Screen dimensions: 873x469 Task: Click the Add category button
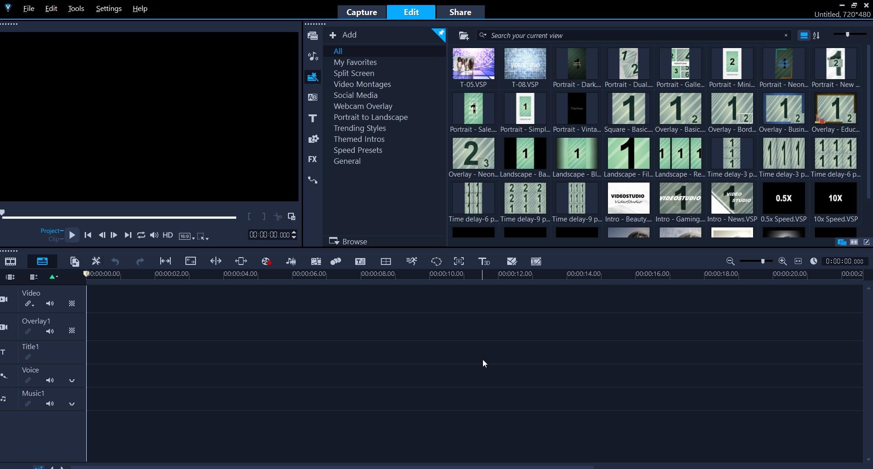(343, 35)
